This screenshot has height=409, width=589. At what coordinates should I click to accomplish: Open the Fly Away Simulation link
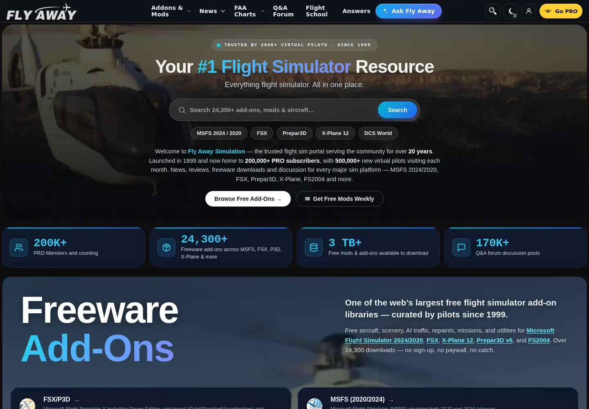(216, 151)
